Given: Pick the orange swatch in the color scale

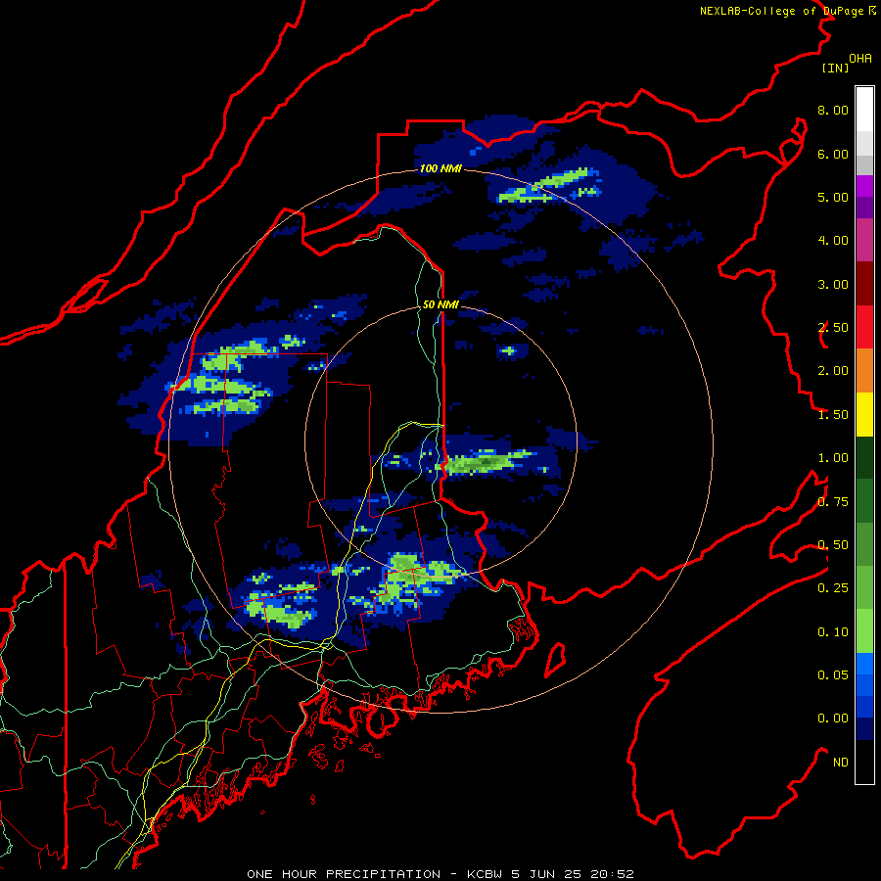Looking at the screenshot, I should pos(864,371).
